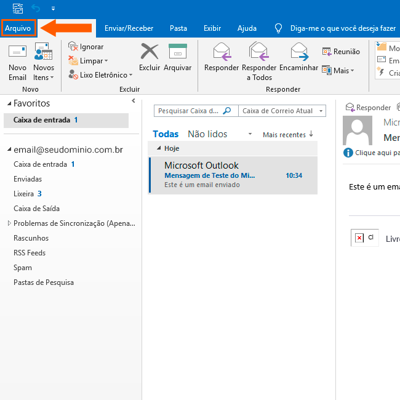
Task: Open the Quick Access Toolbar customize dropdown
Action: tap(53, 9)
